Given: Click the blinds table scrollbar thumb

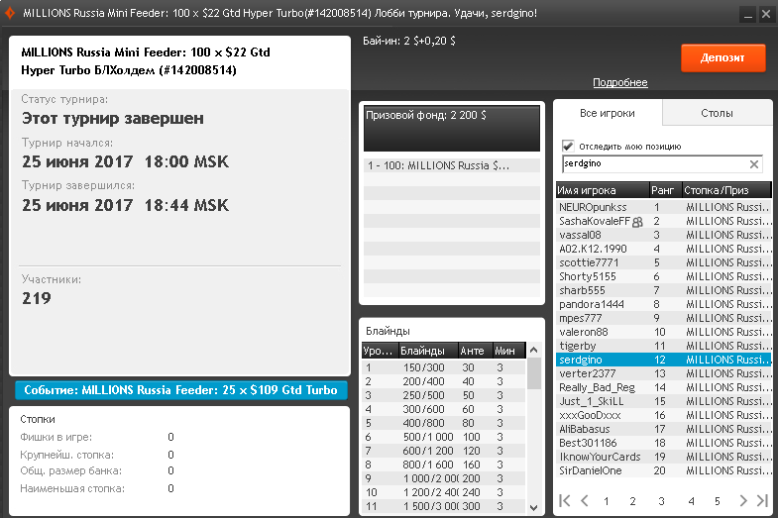Looking at the screenshot, I should (x=534, y=373).
